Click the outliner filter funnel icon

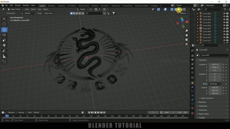click(225, 9)
